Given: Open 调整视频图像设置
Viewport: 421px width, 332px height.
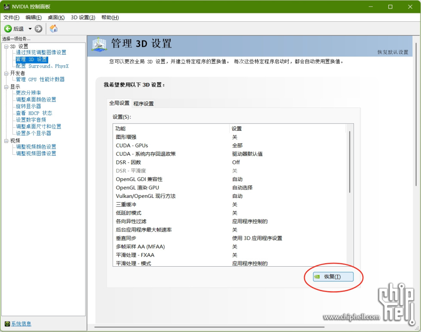Looking at the screenshot, I should (36, 154).
